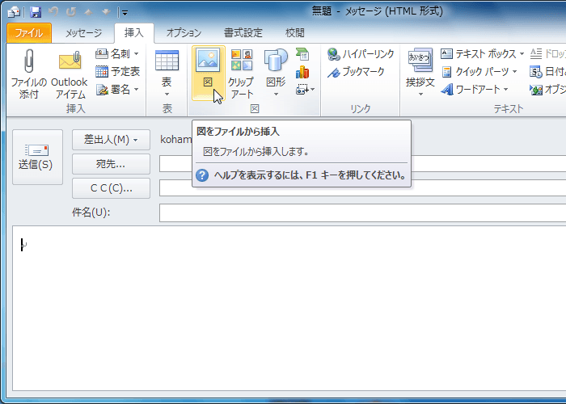The width and height of the screenshot is (566, 404).
Task: Expand the 図形 shapes dropdown
Action: pos(276,74)
